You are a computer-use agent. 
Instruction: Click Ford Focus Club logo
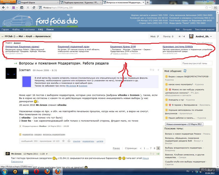click(x=57, y=21)
